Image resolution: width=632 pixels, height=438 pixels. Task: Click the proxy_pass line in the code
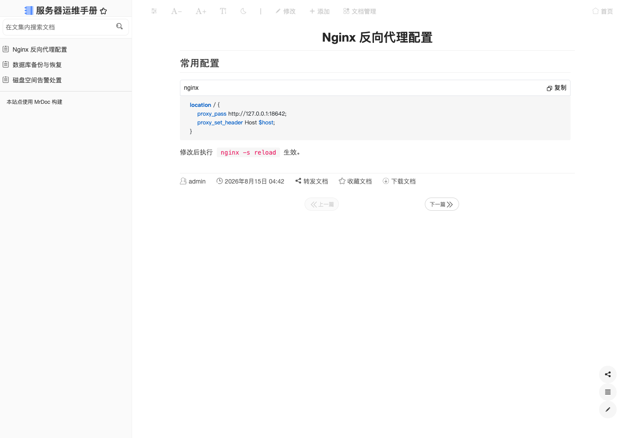pos(242,114)
